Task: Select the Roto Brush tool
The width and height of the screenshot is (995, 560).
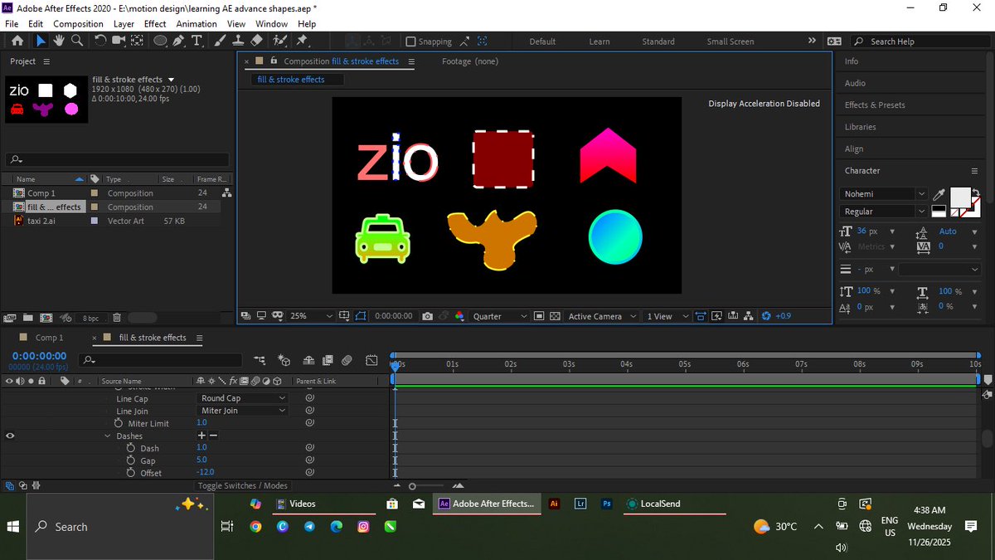Action: click(279, 41)
